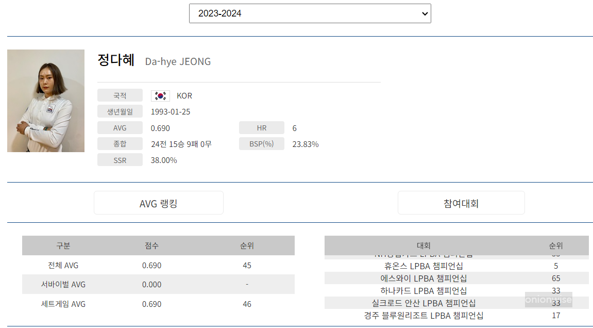This screenshot has height=328, width=593.
Task: Click the 서바이벌 AVG row
Action: pos(158,284)
